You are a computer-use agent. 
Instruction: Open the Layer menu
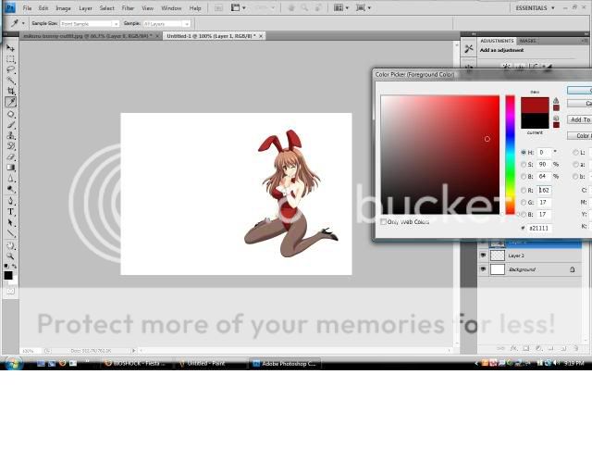pos(85,8)
